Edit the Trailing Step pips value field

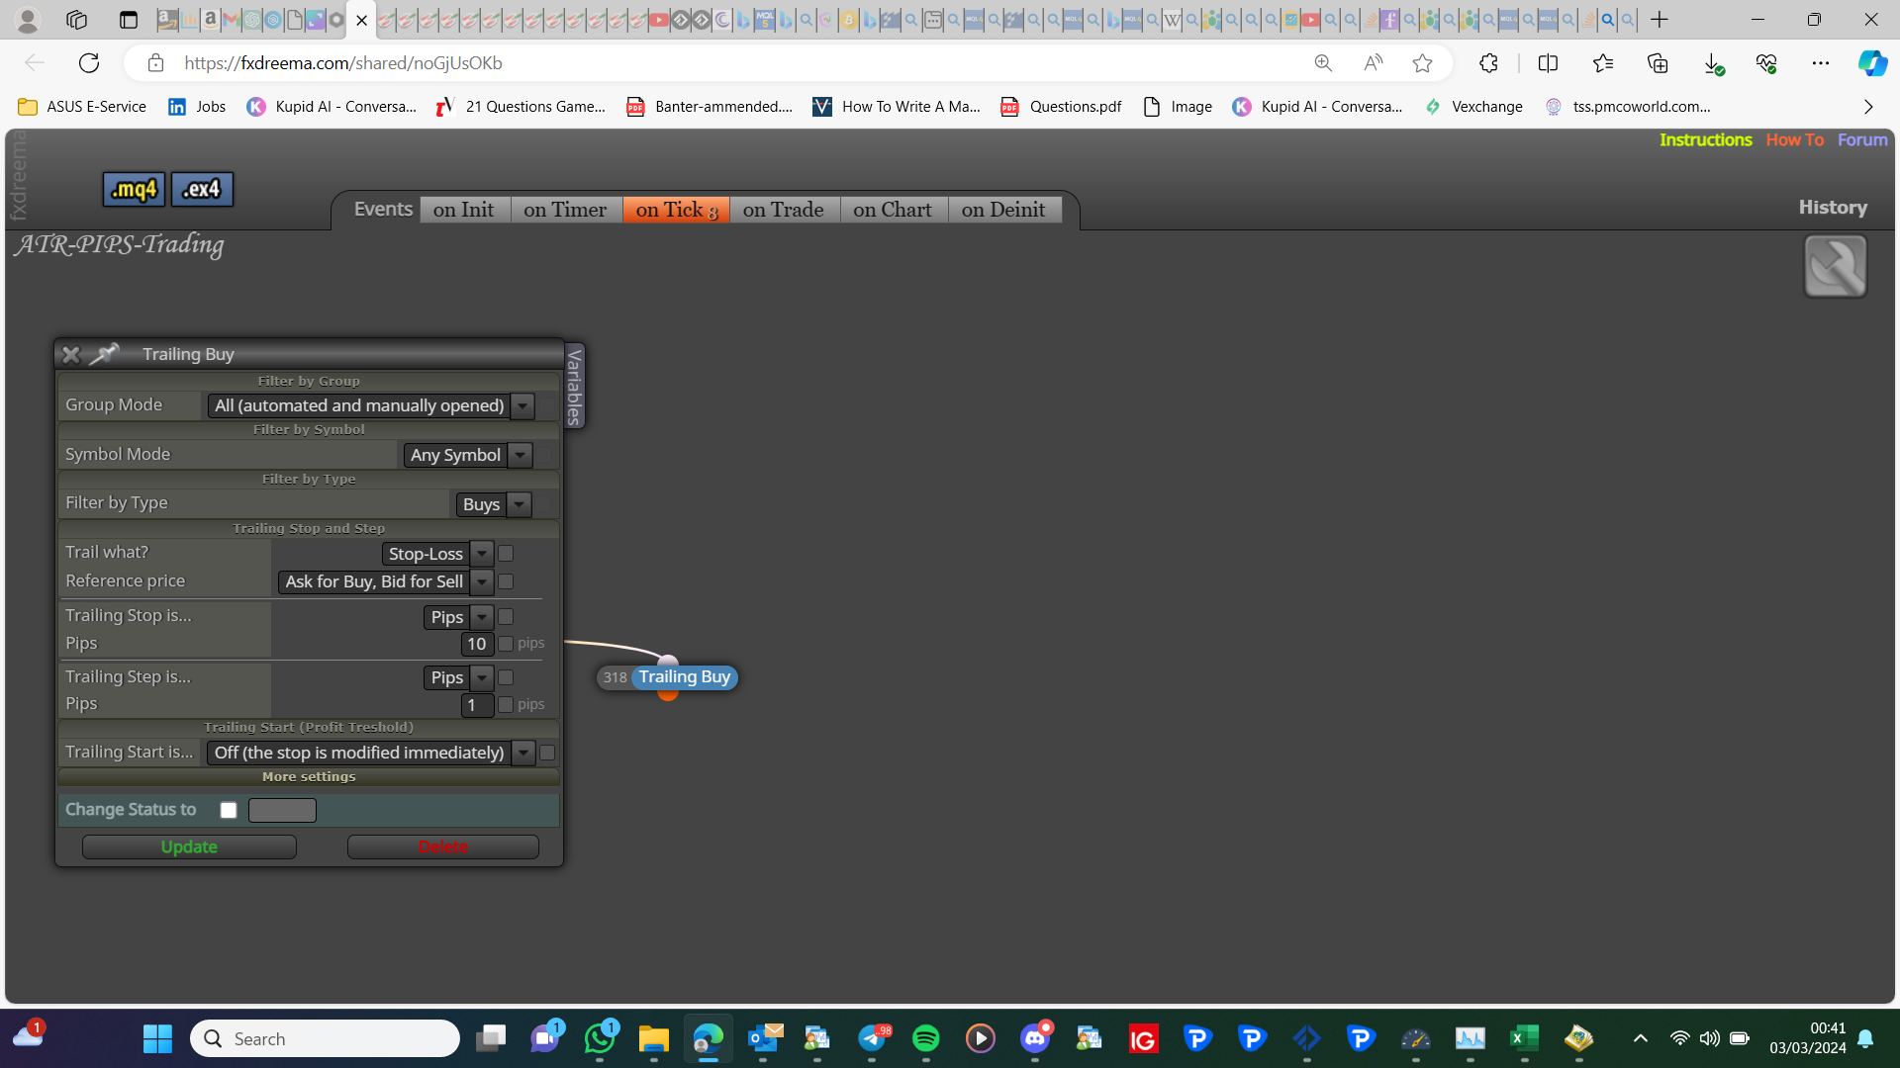click(x=477, y=705)
